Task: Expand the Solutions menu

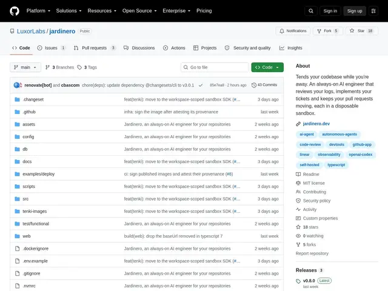Action: pos(69,11)
